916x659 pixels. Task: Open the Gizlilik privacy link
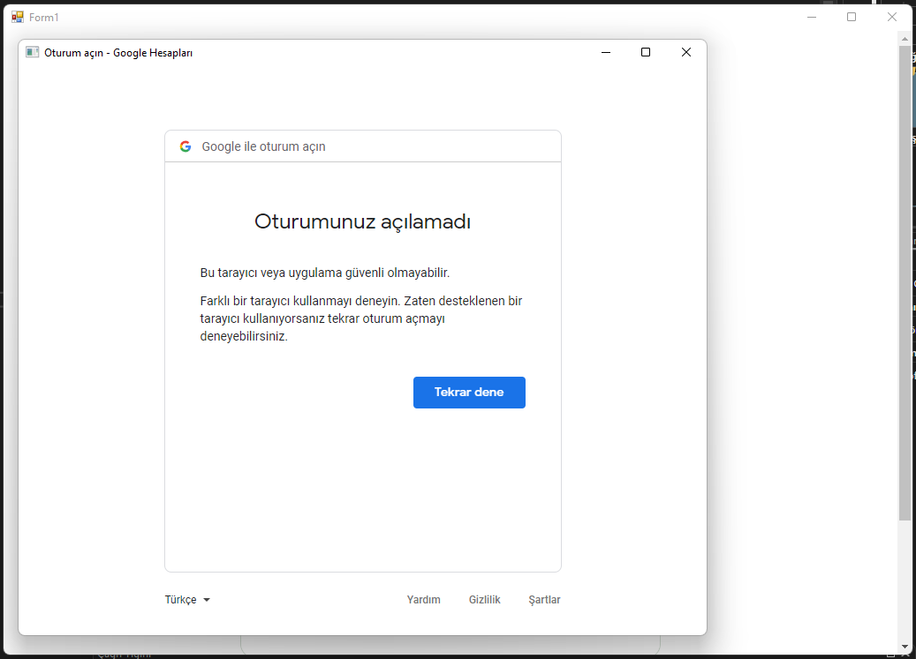[484, 600]
